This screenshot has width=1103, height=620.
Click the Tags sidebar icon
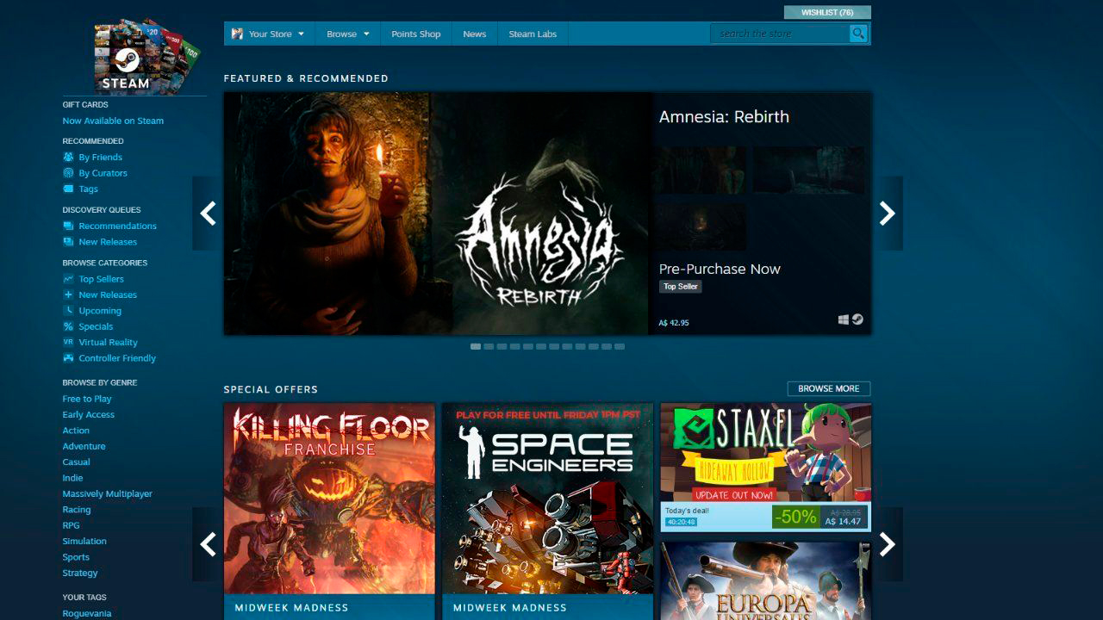coord(69,189)
